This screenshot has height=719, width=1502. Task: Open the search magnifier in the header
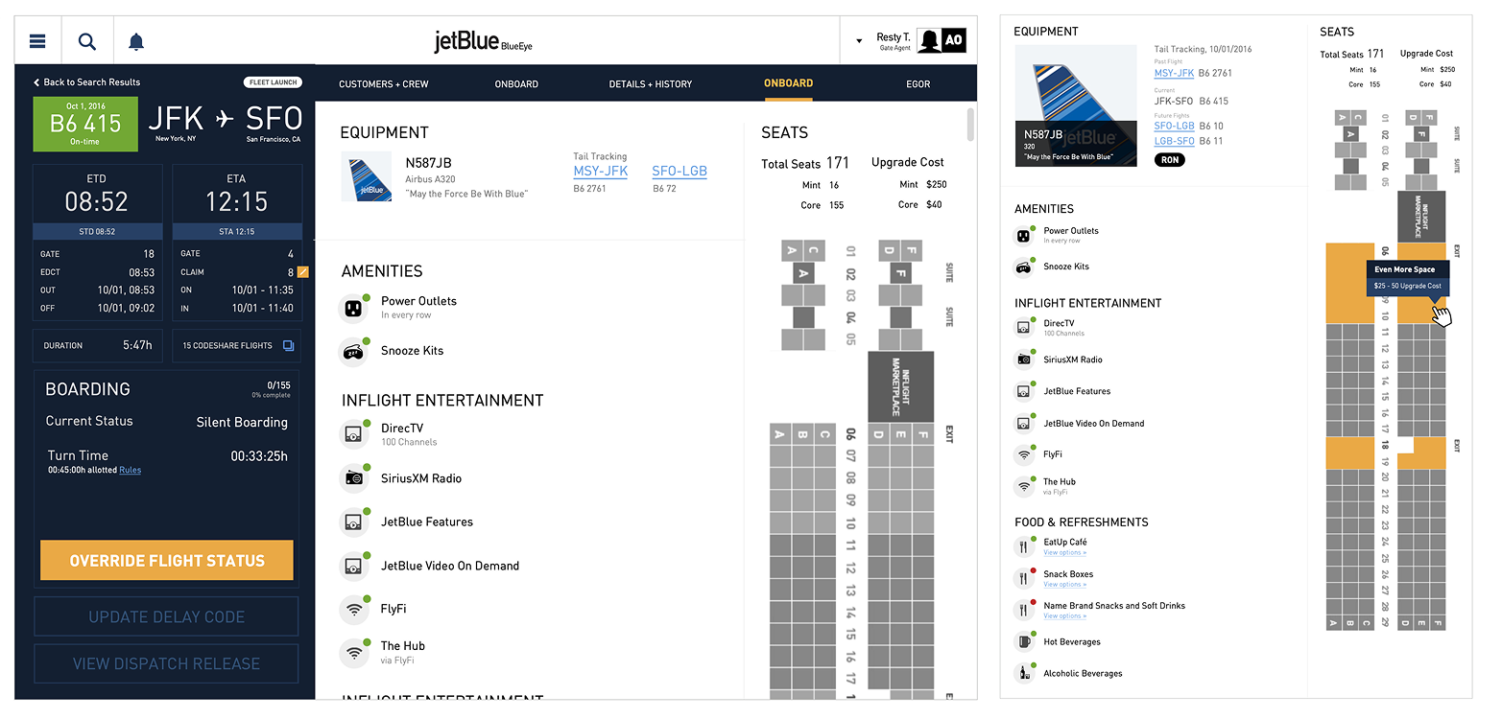click(x=87, y=41)
